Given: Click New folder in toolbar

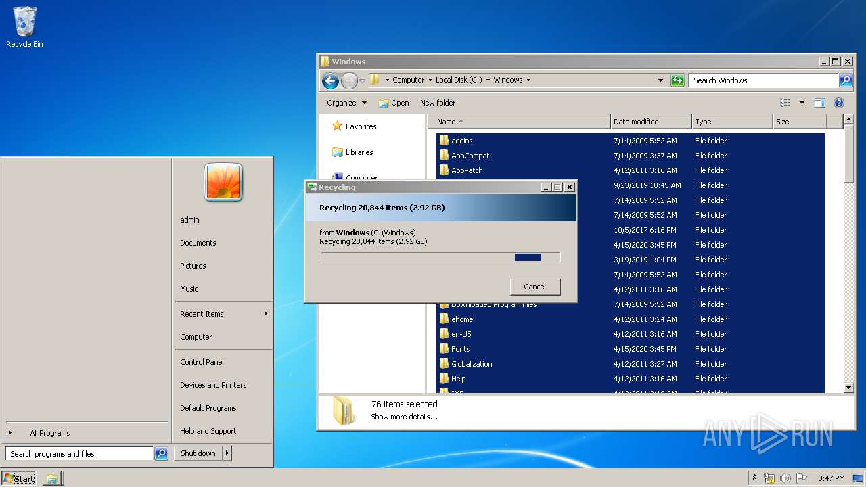Looking at the screenshot, I should click(438, 103).
